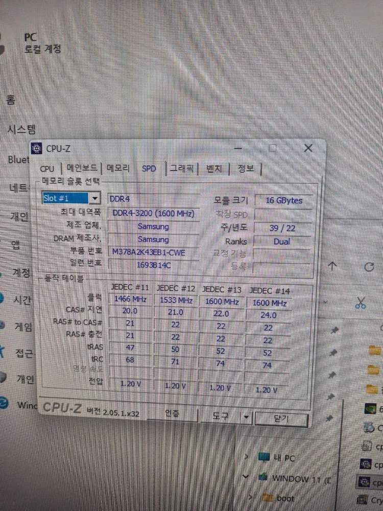
Task: Select the SPD tab
Action: tap(149, 169)
